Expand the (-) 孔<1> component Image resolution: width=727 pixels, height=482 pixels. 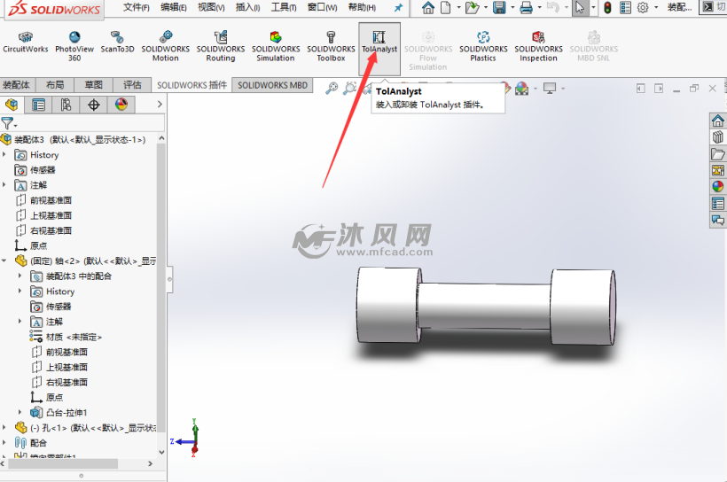point(4,427)
